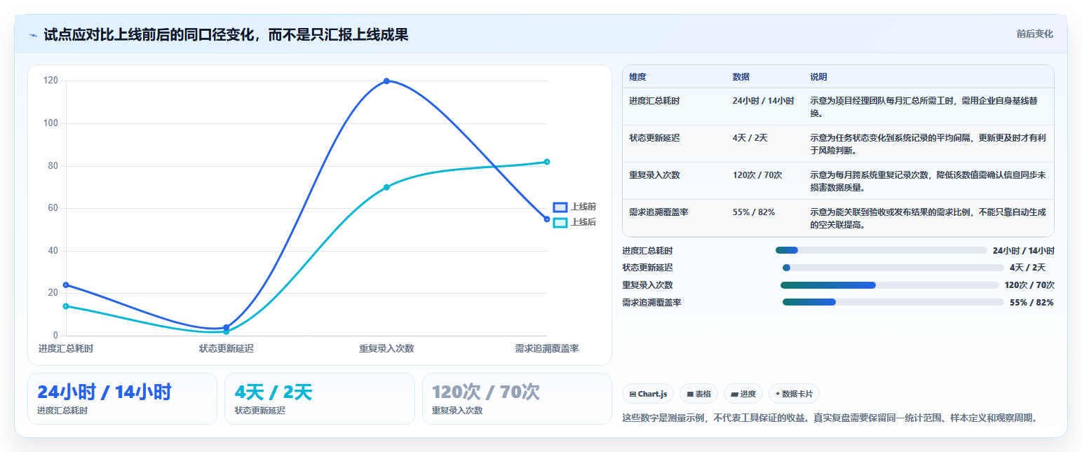1082x452 pixels.
Task: Click the 状态更新延迟 x-axis label
Action: click(x=226, y=348)
